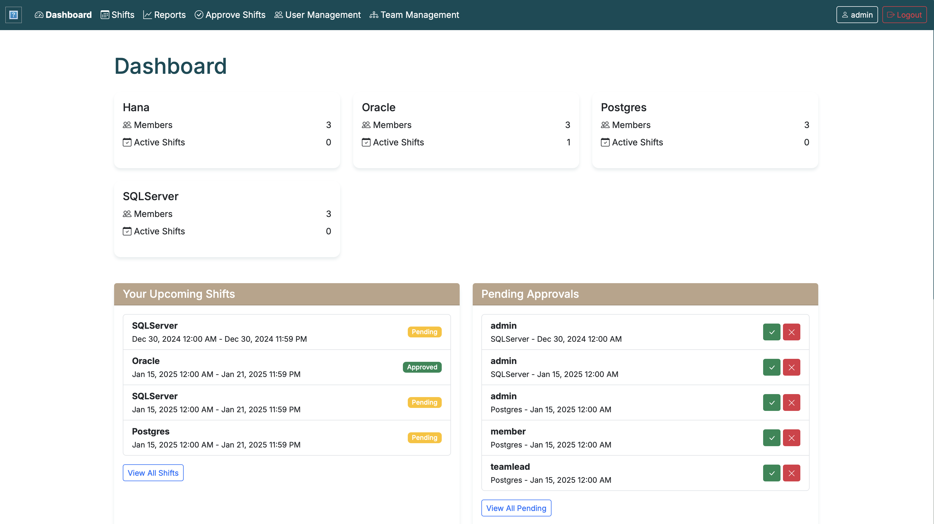Reject admin's Postgres Jan 15 request
934x524 pixels.
[x=792, y=402]
